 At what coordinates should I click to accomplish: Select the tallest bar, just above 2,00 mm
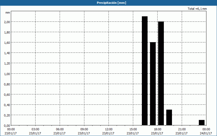(x=145, y=71)
